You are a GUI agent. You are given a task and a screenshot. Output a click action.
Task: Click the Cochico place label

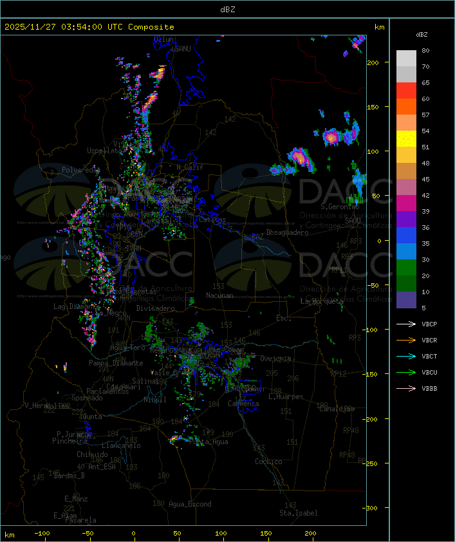point(268,462)
